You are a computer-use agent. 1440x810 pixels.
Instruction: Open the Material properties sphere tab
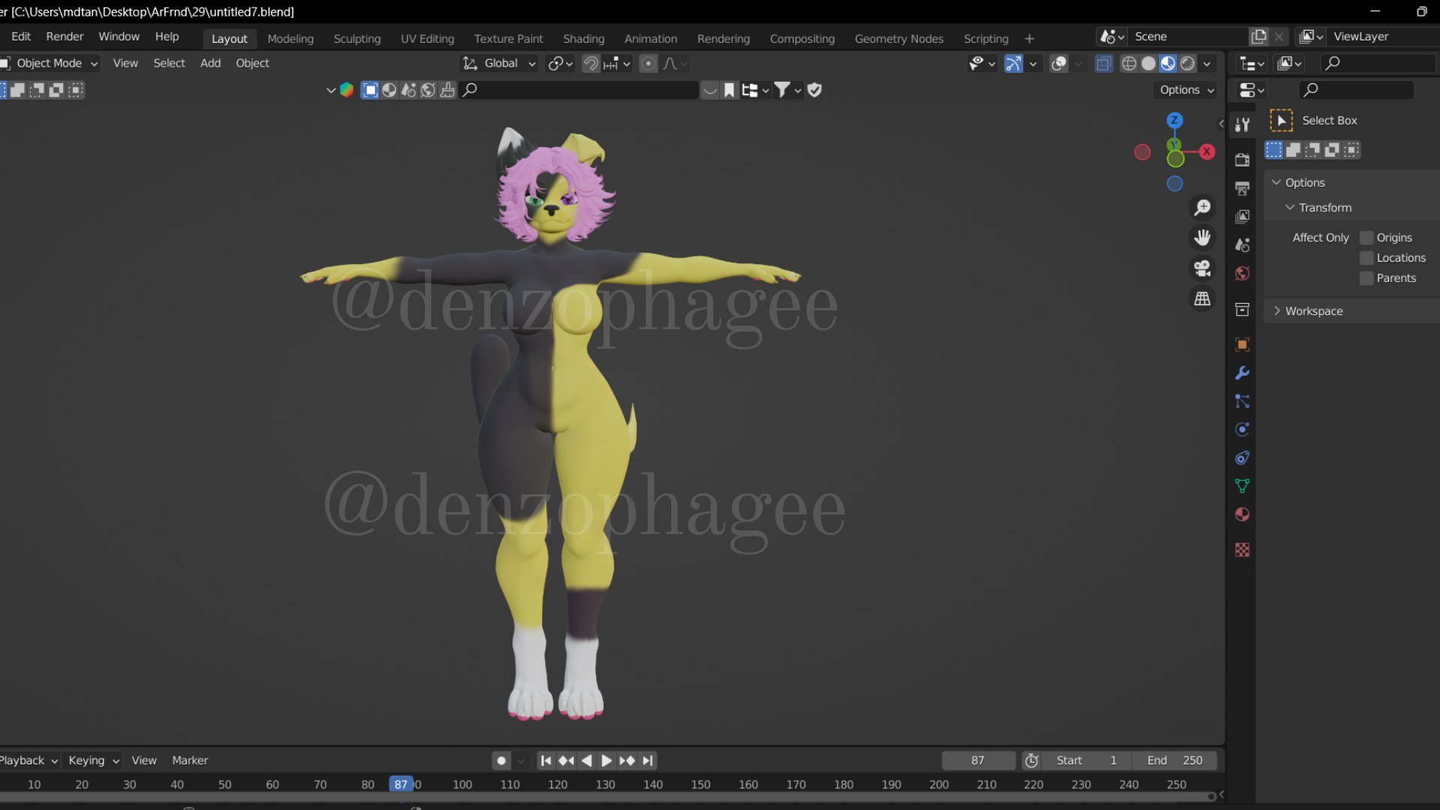1242,514
